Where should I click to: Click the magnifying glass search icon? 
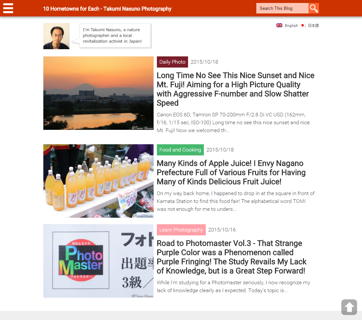313,8
